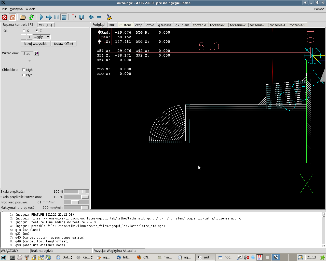The height and width of the screenshot is (261, 326).
Task: Start spindle with rotation icon beside Stop
Action: [37, 54]
